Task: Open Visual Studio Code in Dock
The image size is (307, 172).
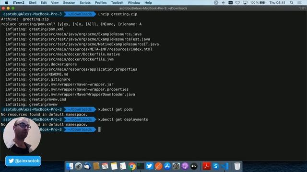Action: [224, 166]
